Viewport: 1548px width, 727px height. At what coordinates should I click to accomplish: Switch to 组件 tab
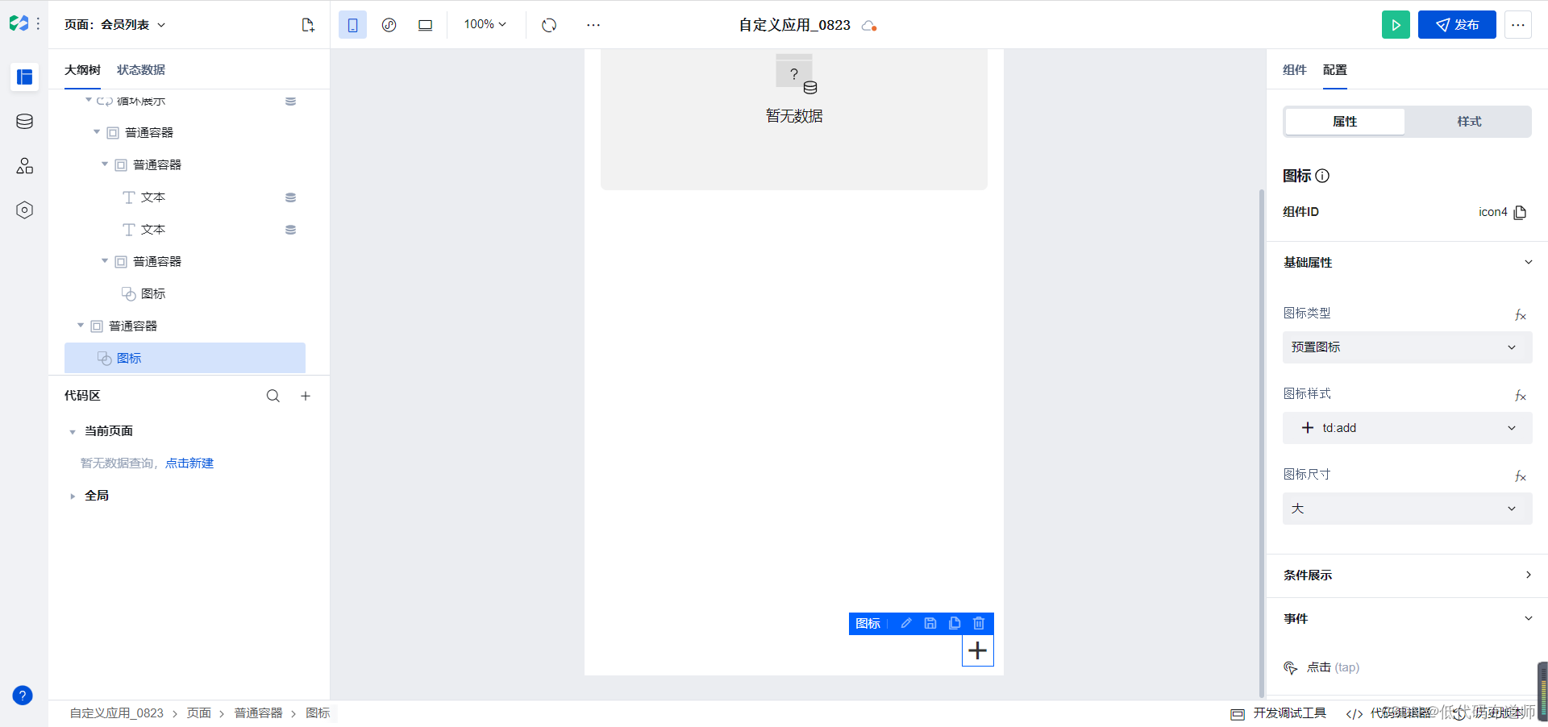point(1294,70)
